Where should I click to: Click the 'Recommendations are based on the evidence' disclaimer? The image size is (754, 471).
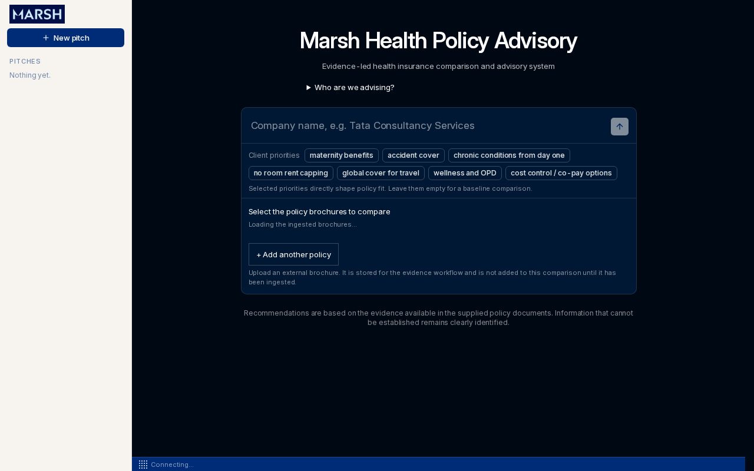tap(438, 318)
